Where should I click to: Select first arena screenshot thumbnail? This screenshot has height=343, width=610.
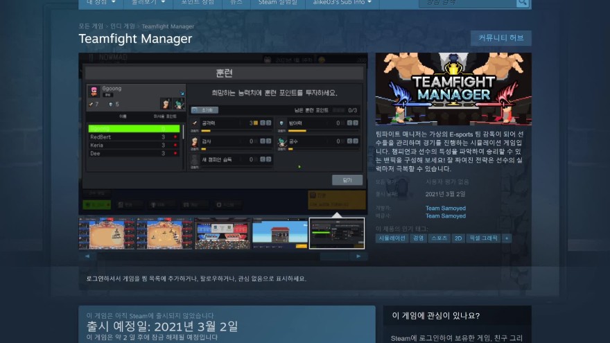[107, 234]
